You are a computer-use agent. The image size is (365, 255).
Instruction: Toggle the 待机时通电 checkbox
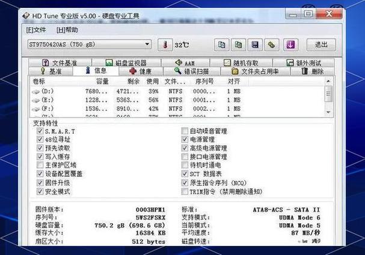[x=185, y=165]
